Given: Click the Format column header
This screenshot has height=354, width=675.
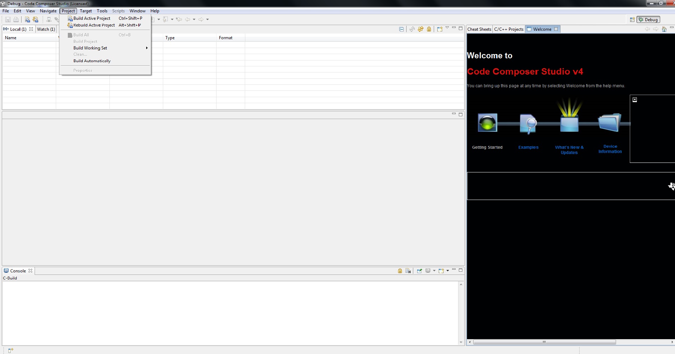Looking at the screenshot, I should tap(231, 38).
